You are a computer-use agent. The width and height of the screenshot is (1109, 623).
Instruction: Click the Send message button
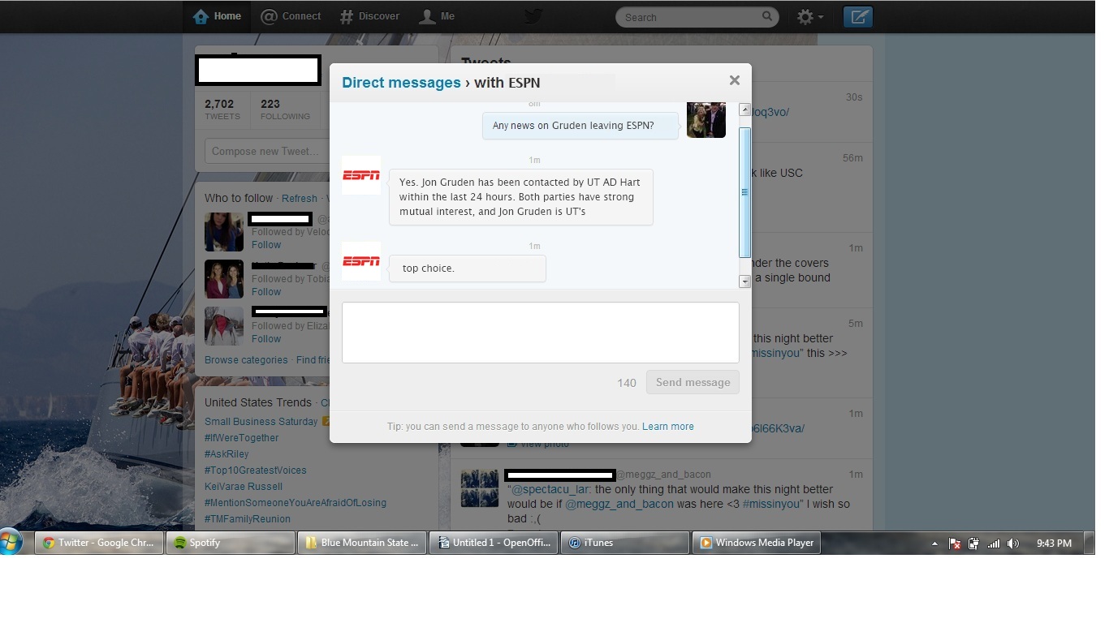coord(693,382)
